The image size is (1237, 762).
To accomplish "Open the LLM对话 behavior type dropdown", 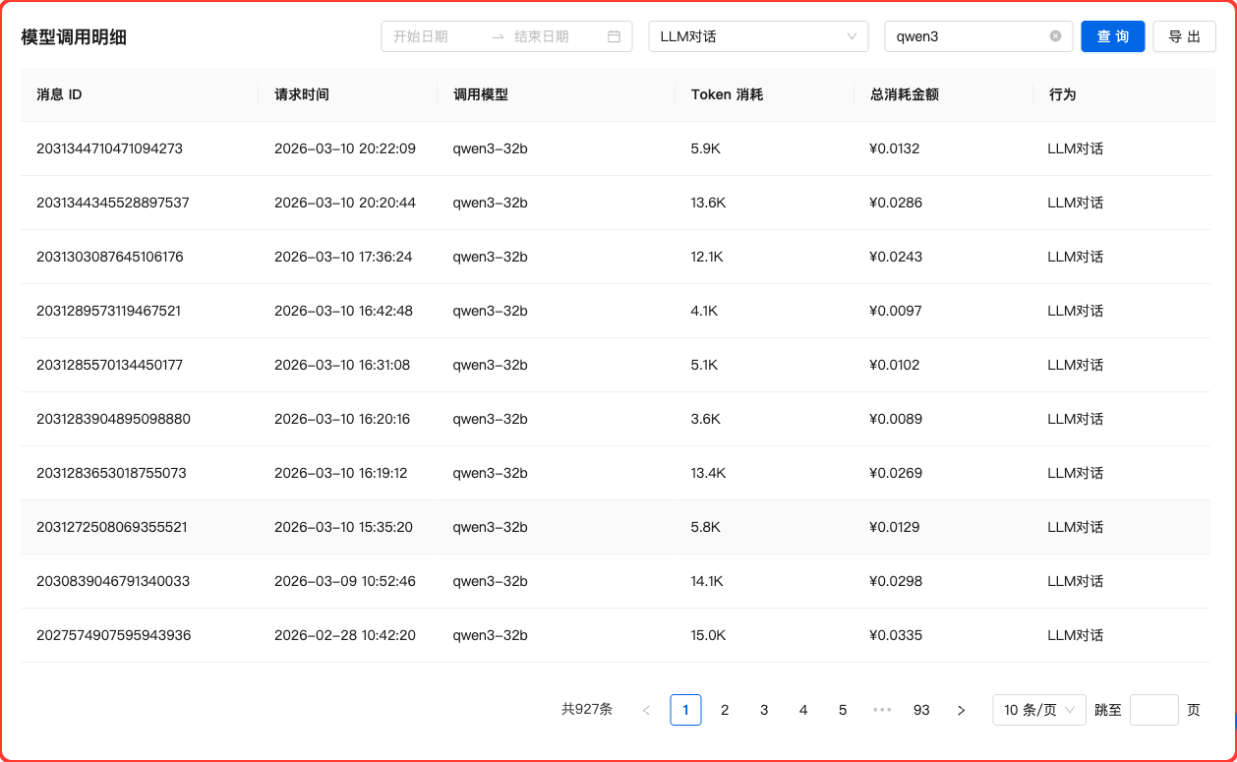I will [758, 36].
